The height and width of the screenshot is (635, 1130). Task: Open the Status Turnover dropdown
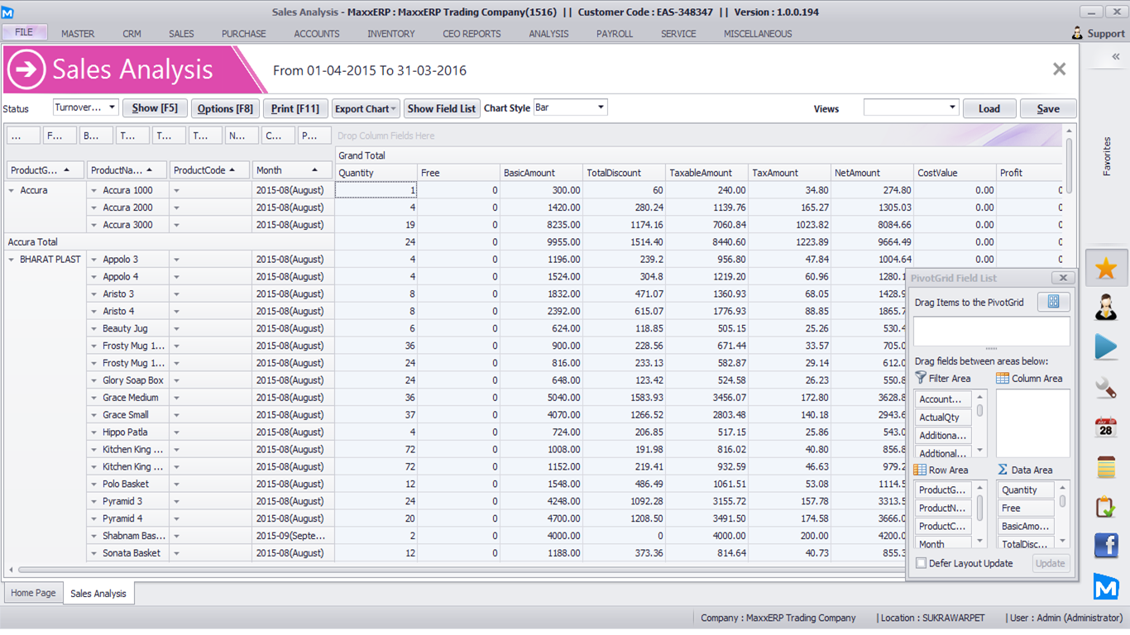pos(113,107)
